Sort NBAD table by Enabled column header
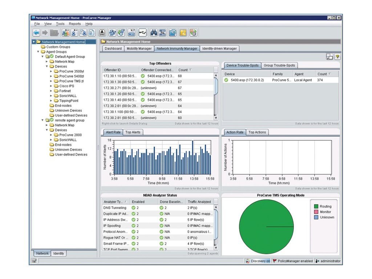372x279 pixels. tap(144, 202)
